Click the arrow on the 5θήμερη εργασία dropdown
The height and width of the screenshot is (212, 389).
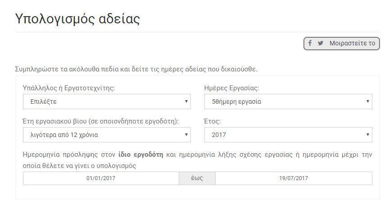tap(368, 102)
